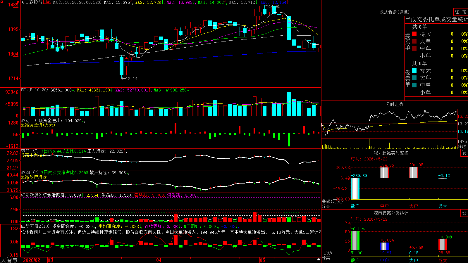Click the 分时走势 panel title

coord(394,104)
